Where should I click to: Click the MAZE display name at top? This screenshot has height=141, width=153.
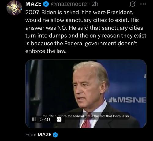(33, 4)
